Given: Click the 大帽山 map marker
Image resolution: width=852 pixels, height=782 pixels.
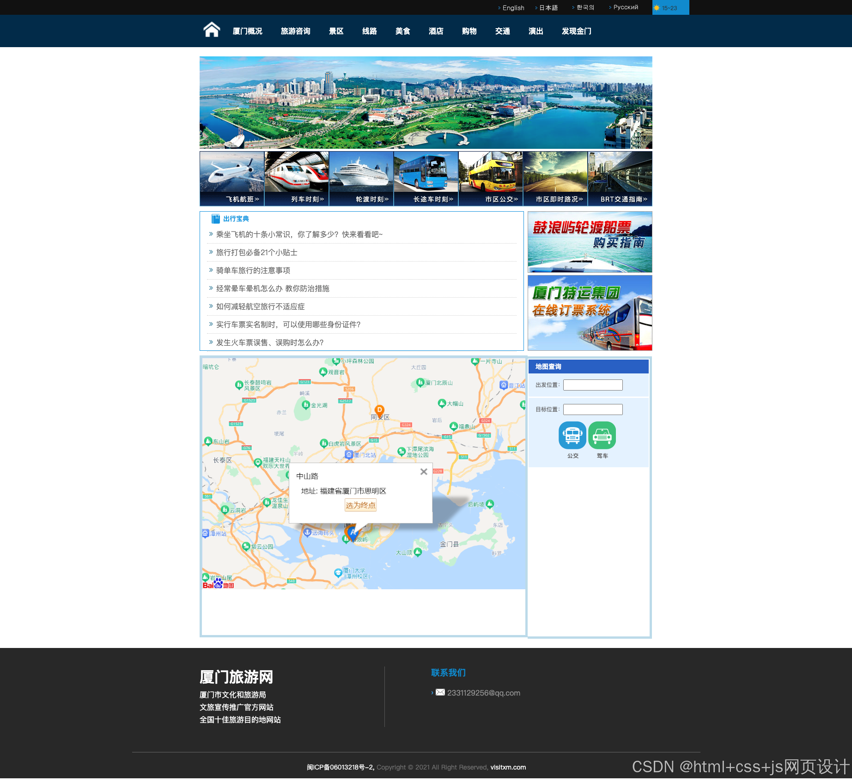Looking at the screenshot, I should (x=442, y=403).
